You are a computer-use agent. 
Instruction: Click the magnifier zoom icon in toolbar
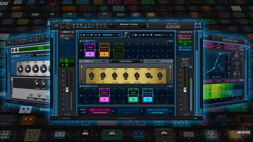(97, 24)
